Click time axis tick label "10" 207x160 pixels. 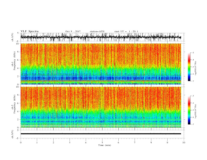pyautogui.click(x=184, y=142)
